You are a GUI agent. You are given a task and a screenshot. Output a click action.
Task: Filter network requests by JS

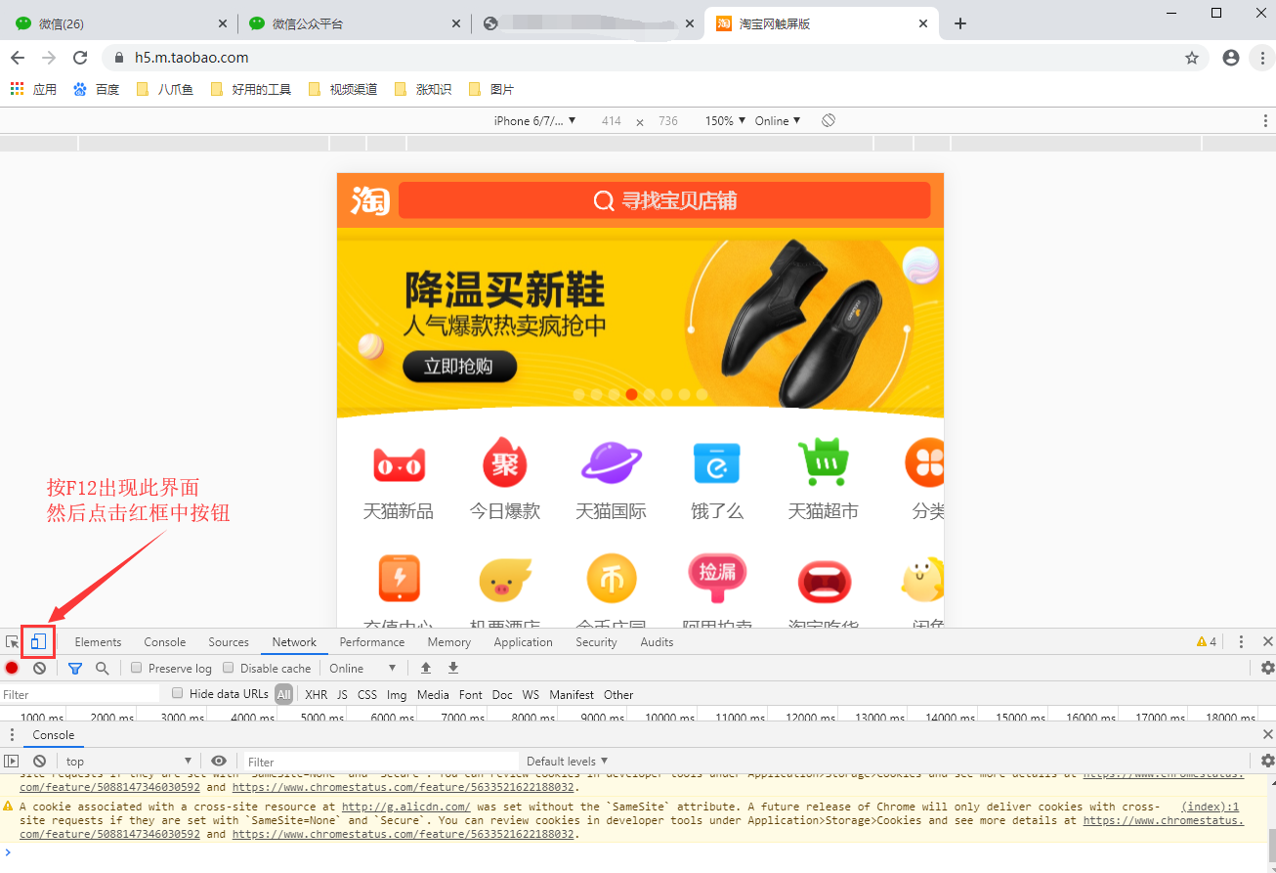[x=342, y=694]
